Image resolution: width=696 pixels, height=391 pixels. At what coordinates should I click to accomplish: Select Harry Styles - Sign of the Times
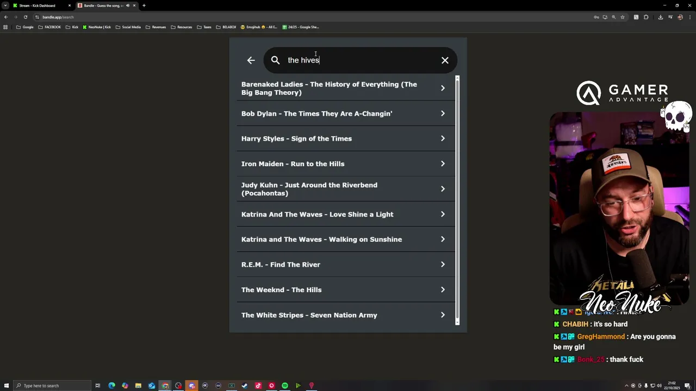pos(346,138)
